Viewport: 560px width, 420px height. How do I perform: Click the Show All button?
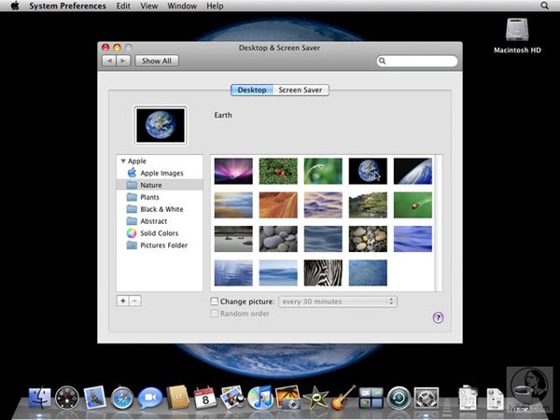(x=157, y=61)
